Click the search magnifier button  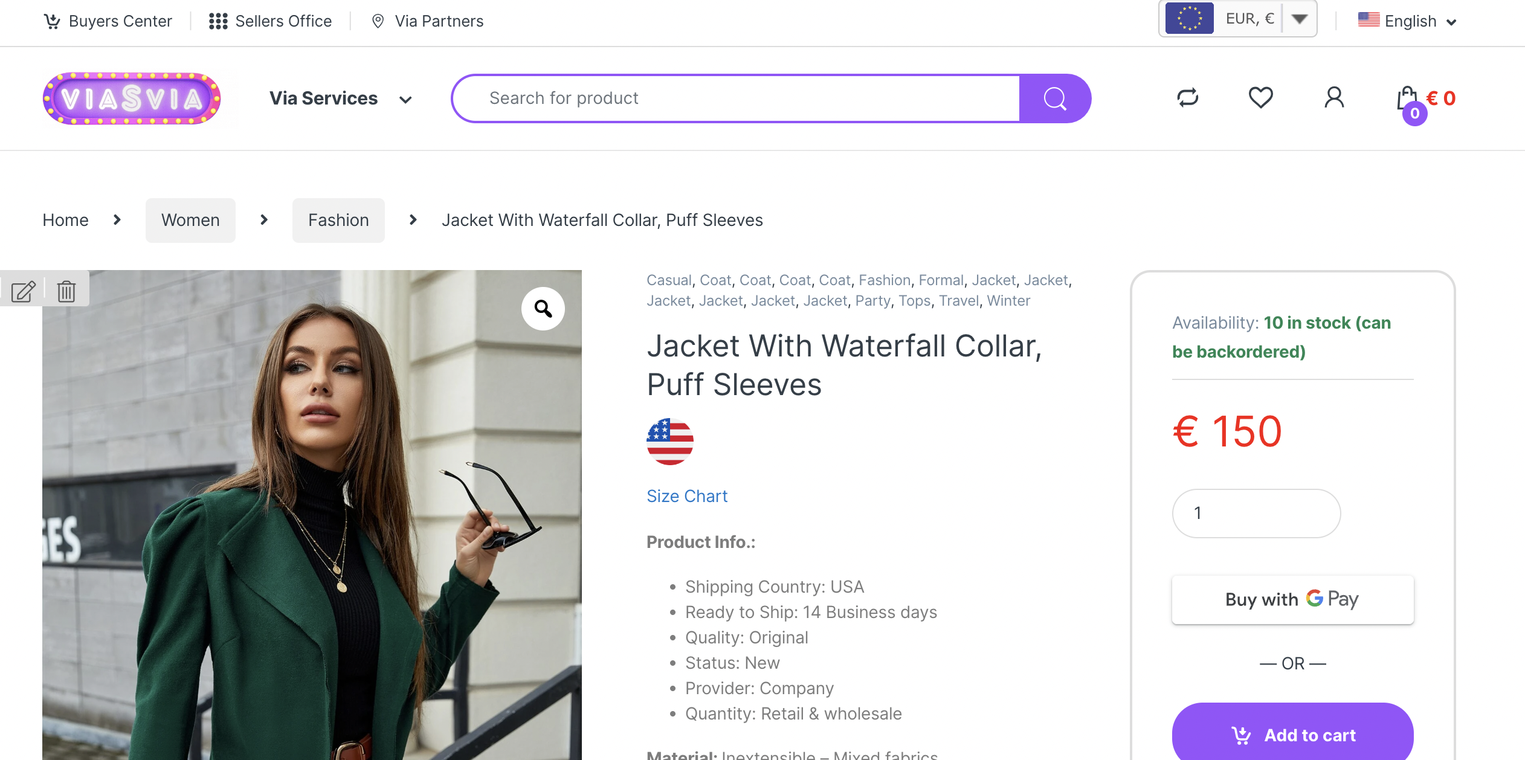click(1054, 98)
